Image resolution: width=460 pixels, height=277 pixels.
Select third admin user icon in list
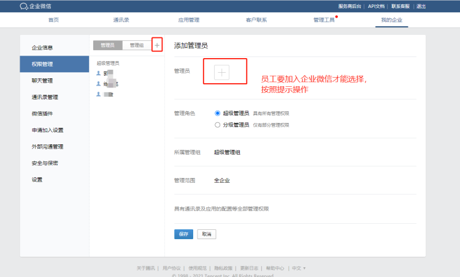pos(99,94)
